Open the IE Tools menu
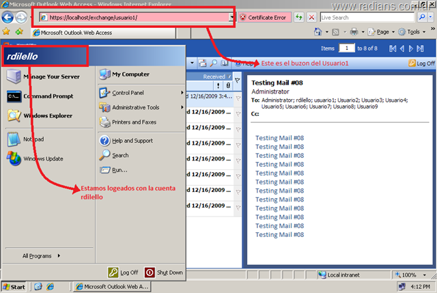 point(412,31)
